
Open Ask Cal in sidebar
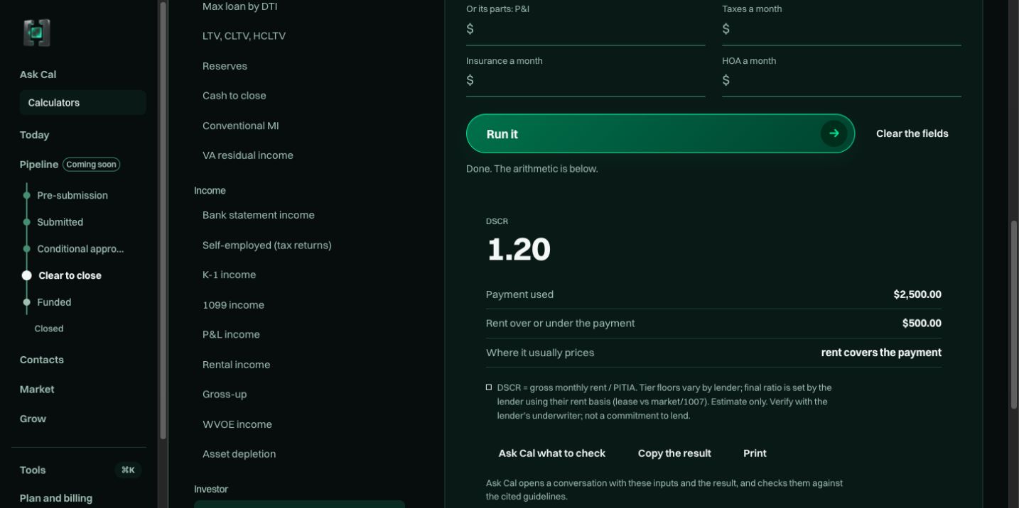click(38, 74)
